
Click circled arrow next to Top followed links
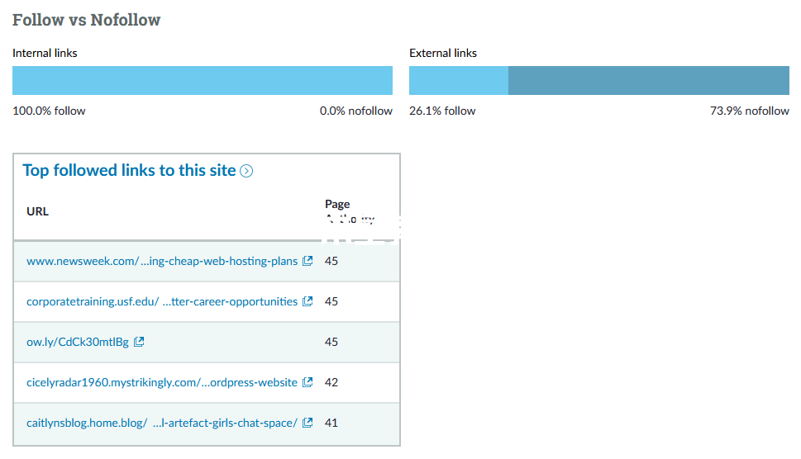point(246,171)
